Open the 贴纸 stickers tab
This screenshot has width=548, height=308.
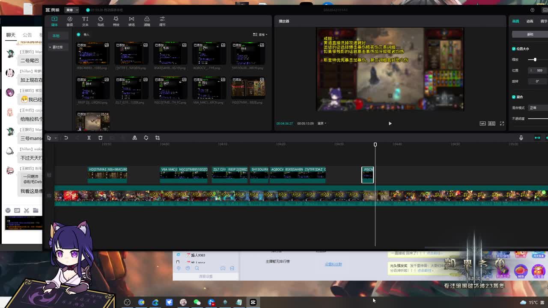(x=101, y=21)
